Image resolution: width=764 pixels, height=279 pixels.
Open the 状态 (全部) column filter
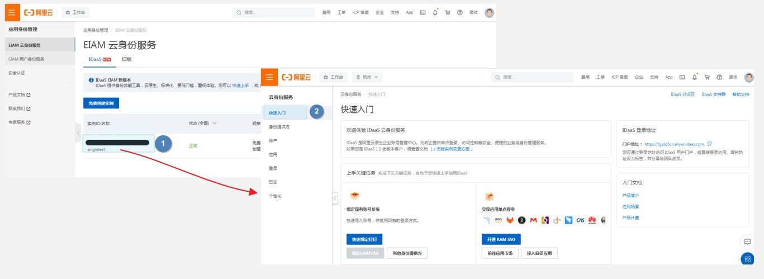pyautogui.click(x=202, y=123)
